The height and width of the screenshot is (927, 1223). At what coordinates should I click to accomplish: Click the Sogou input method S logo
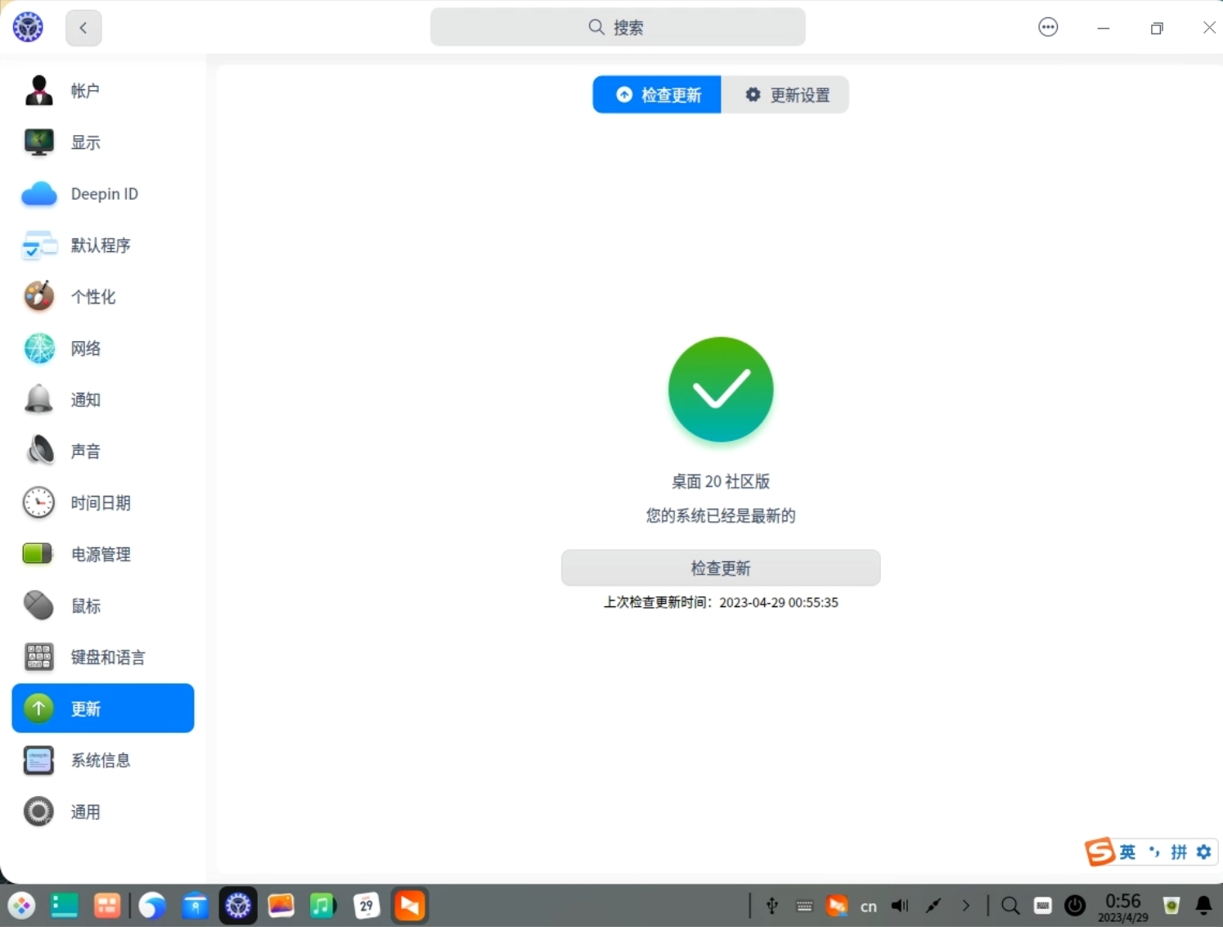tap(1099, 852)
